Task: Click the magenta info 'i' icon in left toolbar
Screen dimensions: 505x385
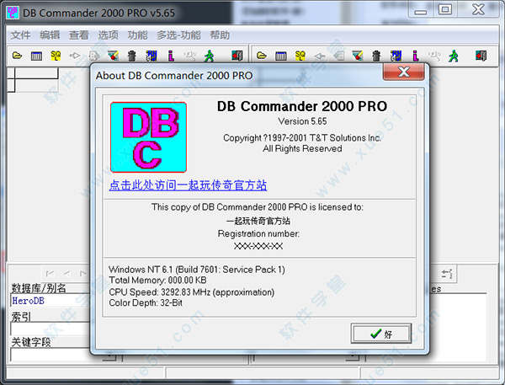Action: point(171,56)
